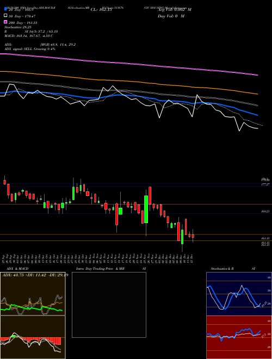
Task: Click the 'Stochastics: 28.23' reading
Action: point(17,27)
